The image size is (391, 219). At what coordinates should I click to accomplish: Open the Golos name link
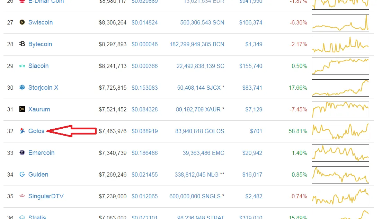point(36,131)
